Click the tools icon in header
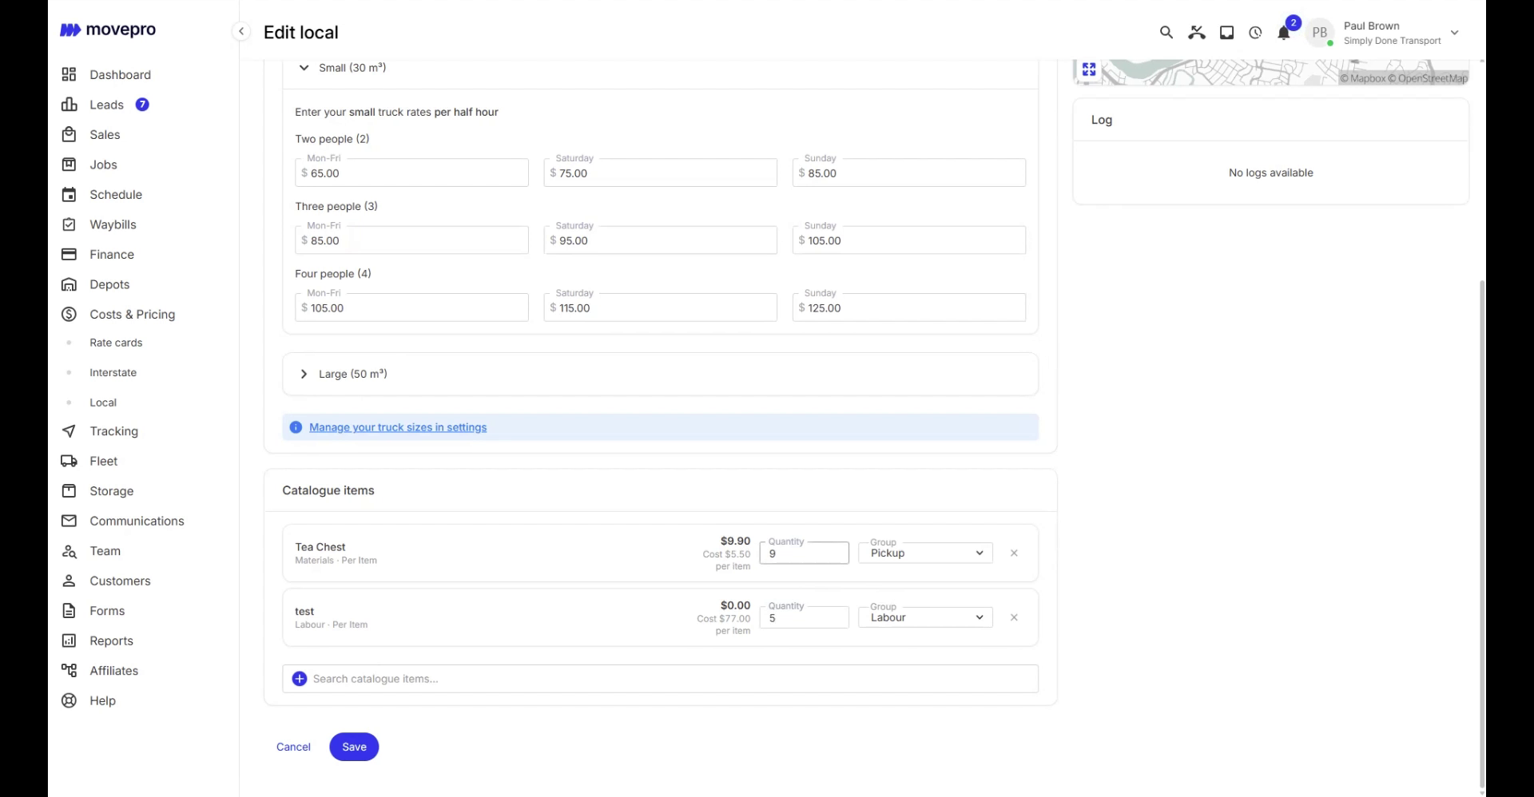This screenshot has width=1534, height=797. (x=1197, y=33)
